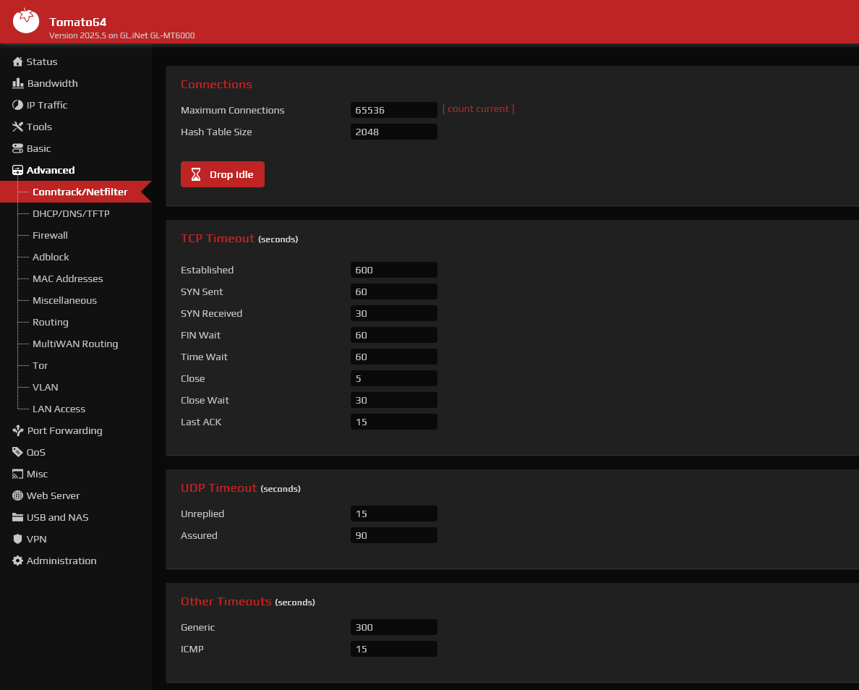Image resolution: width=859 pixels, height=690 pixels.
Task: Click the FIN Wait timeout field
Action: click(x=394, y=335)
